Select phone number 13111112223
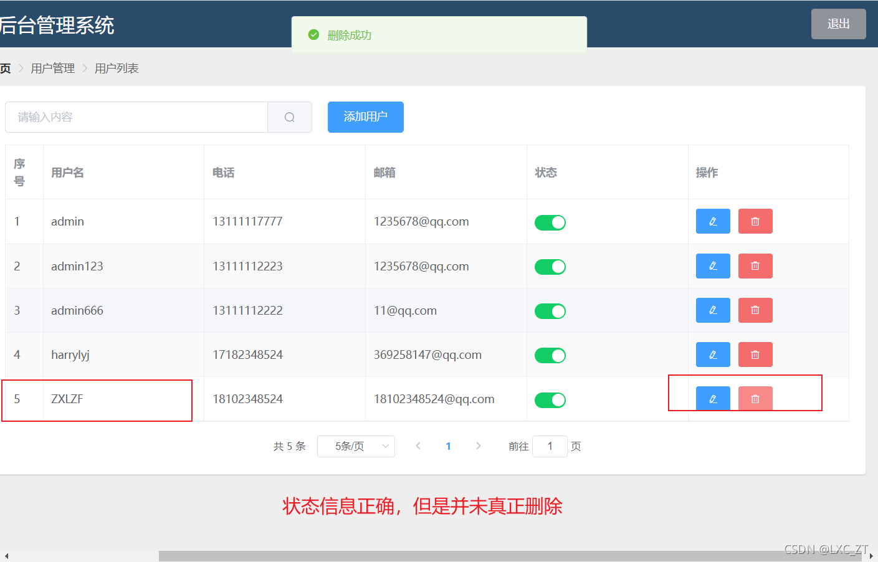 (x=247, y=266)
